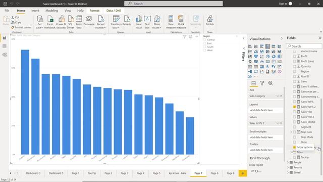Tick the Segment field checkbox
Viewport: 323px width, 182px height.
(294, 127)
